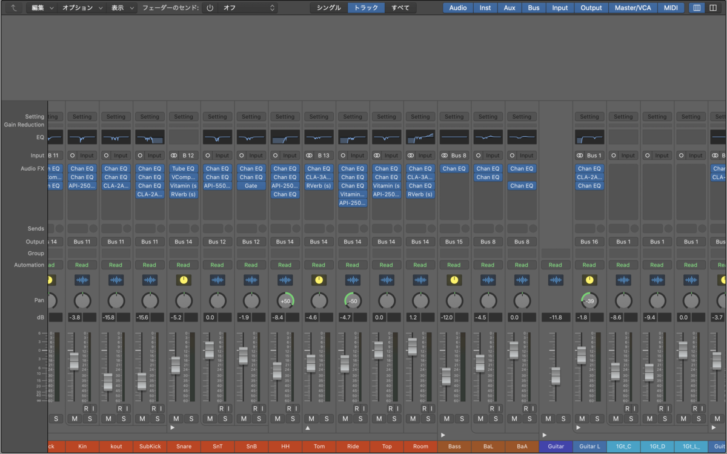The height and width of the screenshot is (454, 727).
Task: Click the 1Gt_C track waveform icon
Action: [x=623, y=280]
